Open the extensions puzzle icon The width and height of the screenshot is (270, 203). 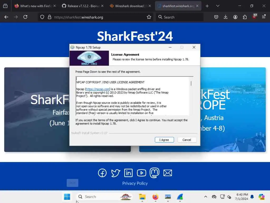[x=245, y=17]
